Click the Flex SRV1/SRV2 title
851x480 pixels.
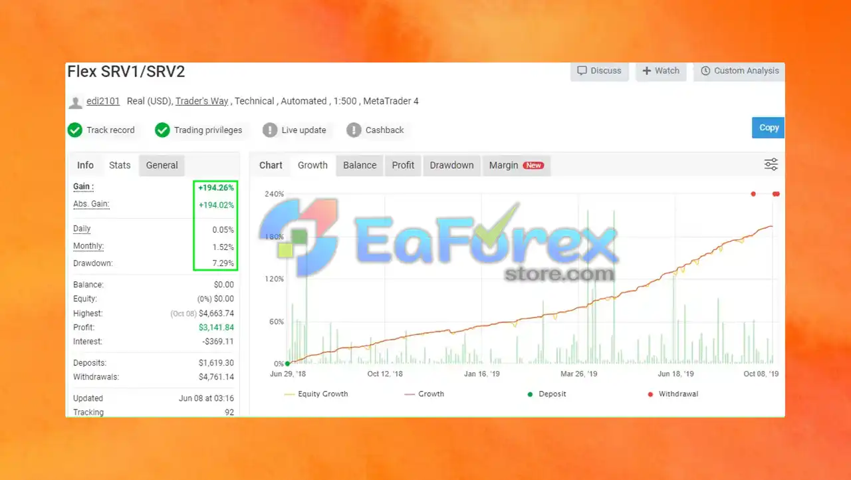pyautogui.click(x=126, y=72)
